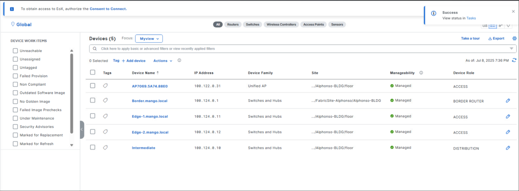Click tag icon for AP7069.5A74.88E0 row
Image resolution: width=519 pixels, height=191 pixels.
pos(105,85)
